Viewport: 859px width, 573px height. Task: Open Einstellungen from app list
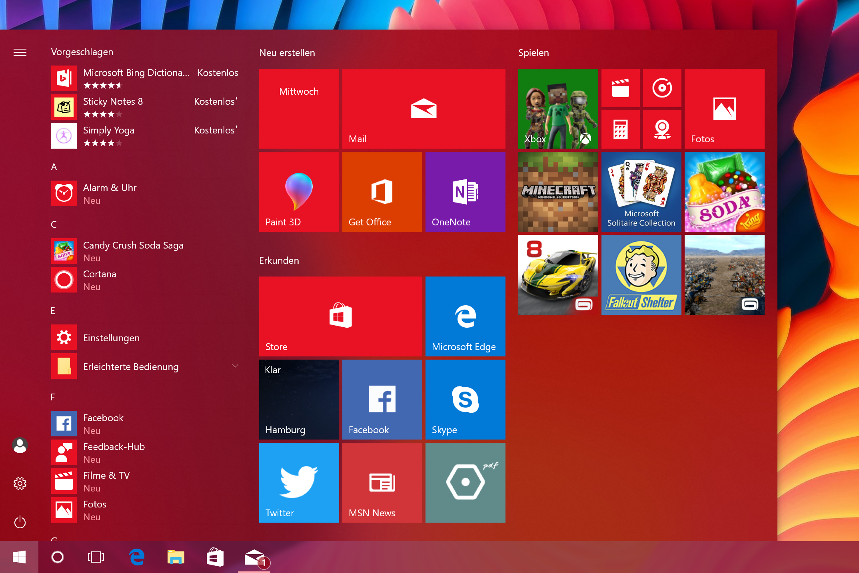tap(146, 337)
